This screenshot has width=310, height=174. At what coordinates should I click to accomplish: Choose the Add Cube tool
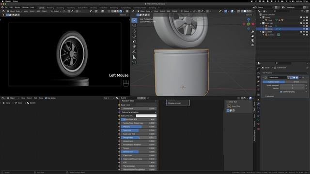pyautogui.click(x=134, y=63)
